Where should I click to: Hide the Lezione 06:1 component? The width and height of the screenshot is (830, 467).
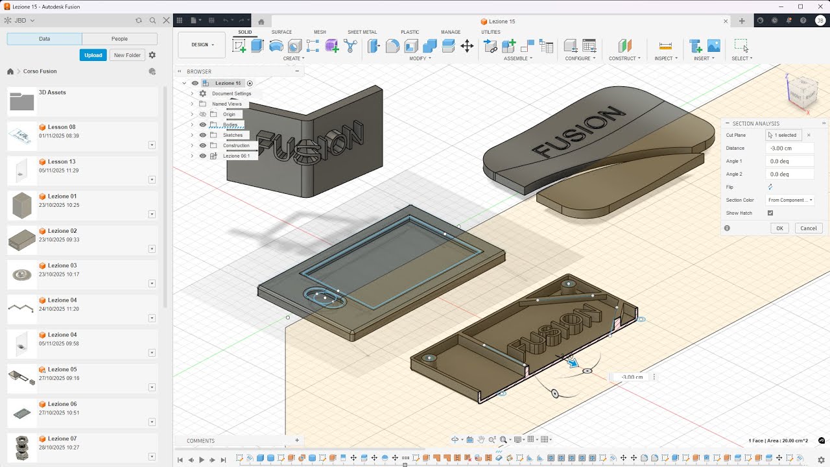202,156
